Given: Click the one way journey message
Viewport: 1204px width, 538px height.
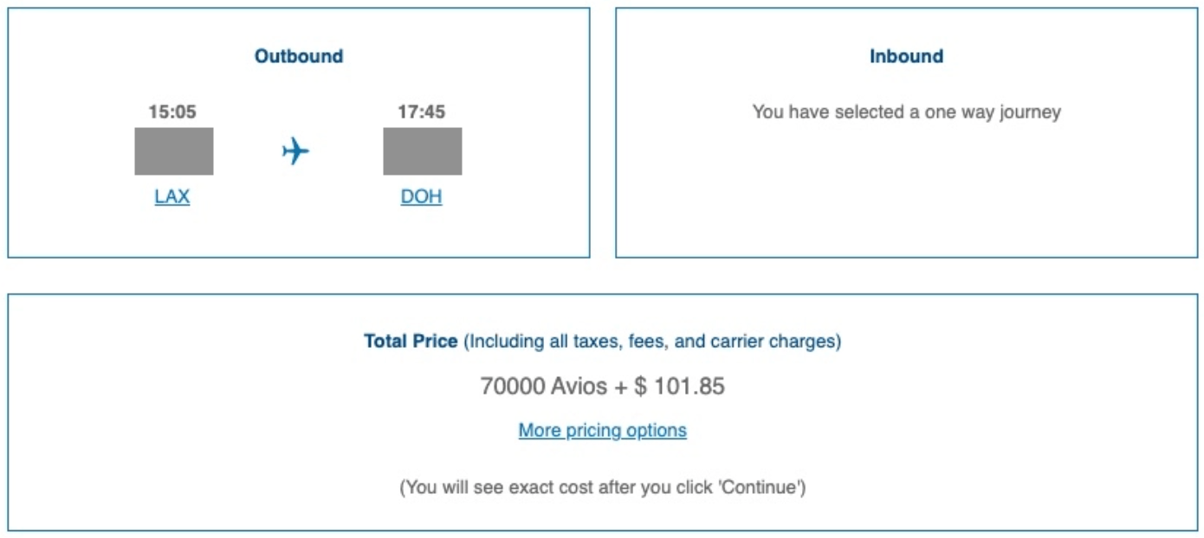Looking at the screenshot, I should point(906,112).
